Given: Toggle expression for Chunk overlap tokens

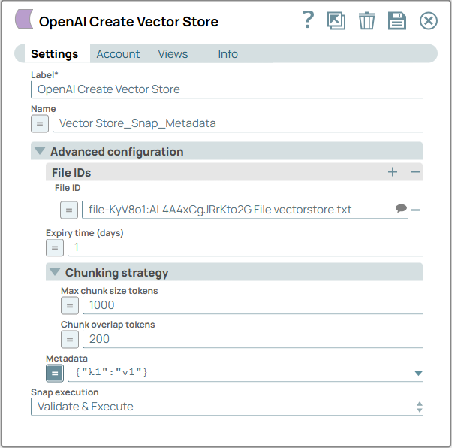Looking at the screenshot, I should coord(70,340).
